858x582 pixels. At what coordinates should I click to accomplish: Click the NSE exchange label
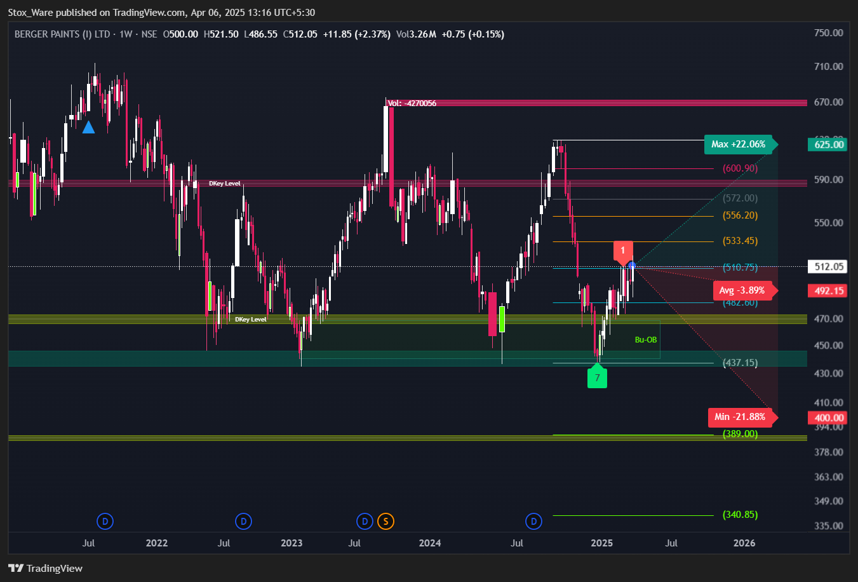149,34
